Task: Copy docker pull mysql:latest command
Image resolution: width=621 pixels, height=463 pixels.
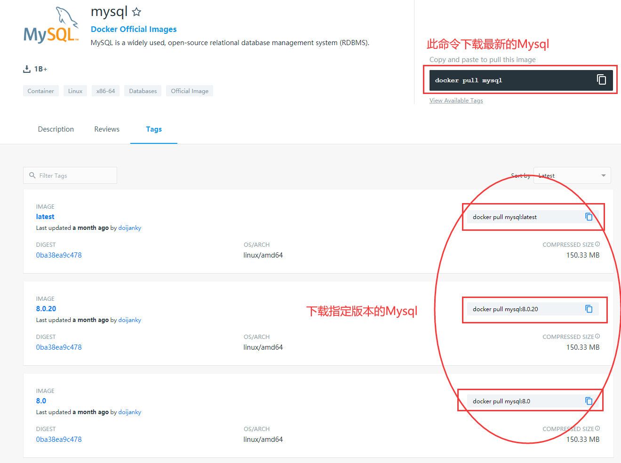Action: click(x=589, y=217)
